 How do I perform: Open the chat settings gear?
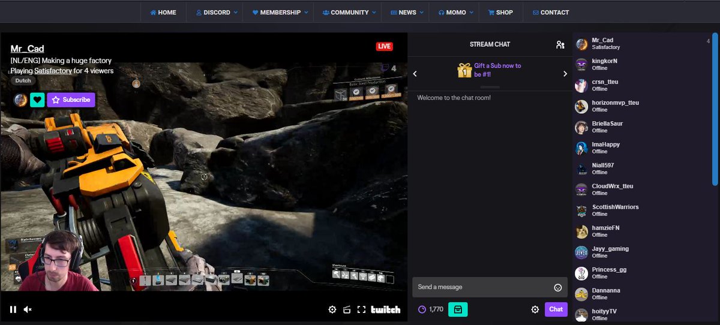tap(535, 309)
